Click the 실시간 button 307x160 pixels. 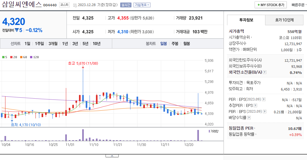[126, 5]
